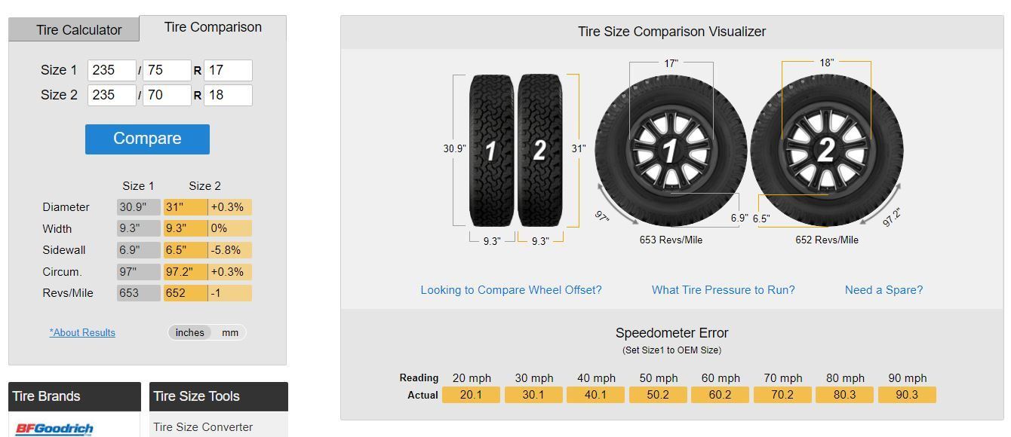This screenshot has height=437, width=1011.
Task: Click tire 1 front-facing wheel graphic
Action: (x=670, y=149)
